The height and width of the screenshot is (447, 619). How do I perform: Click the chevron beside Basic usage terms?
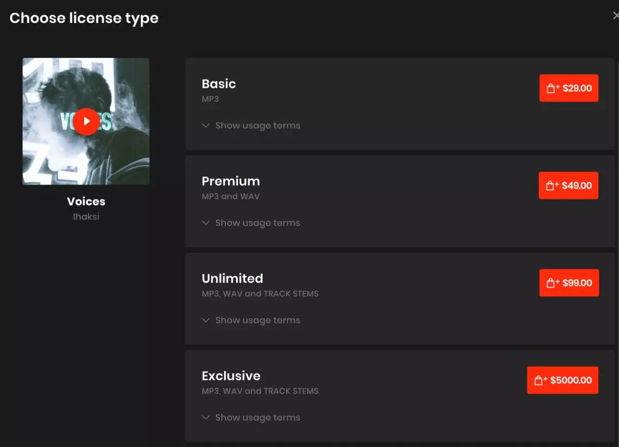206,126
